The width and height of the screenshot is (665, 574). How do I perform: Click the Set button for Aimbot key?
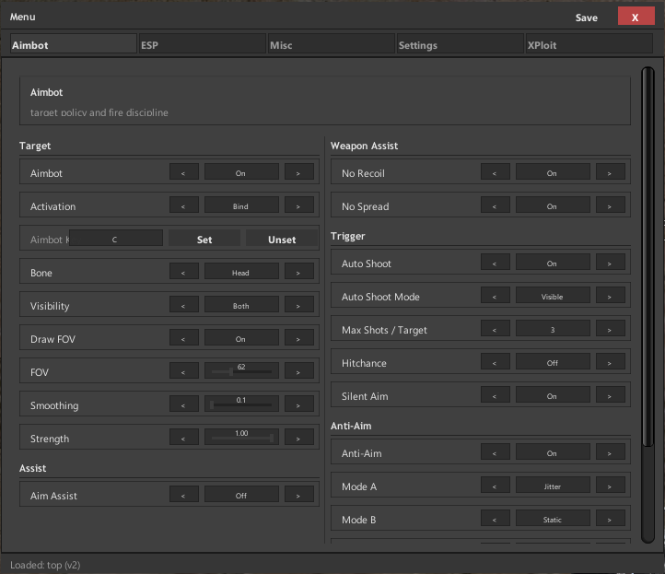204,239
